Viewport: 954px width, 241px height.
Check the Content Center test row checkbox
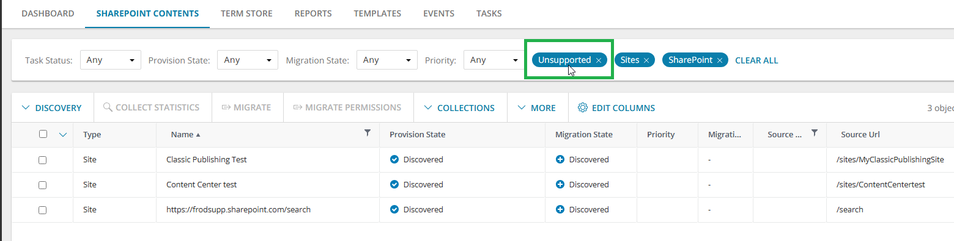[x=43, y=185]
